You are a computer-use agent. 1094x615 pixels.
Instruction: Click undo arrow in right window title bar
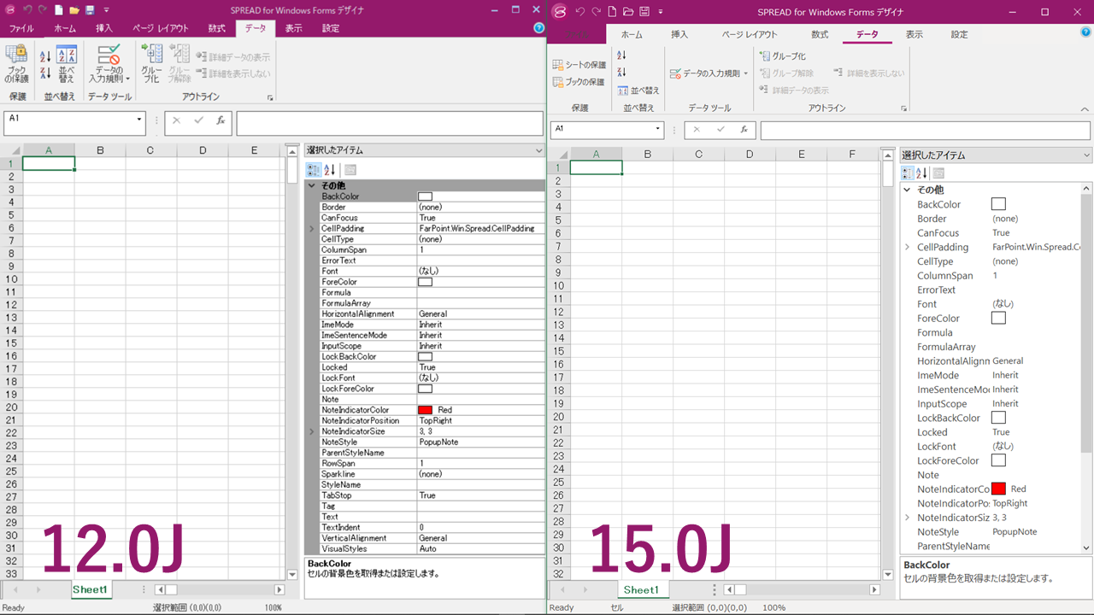click(x=580, y=12)
